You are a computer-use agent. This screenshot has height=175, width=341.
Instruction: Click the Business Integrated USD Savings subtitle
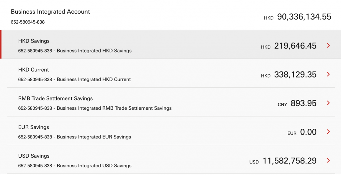tap(94, 166)
